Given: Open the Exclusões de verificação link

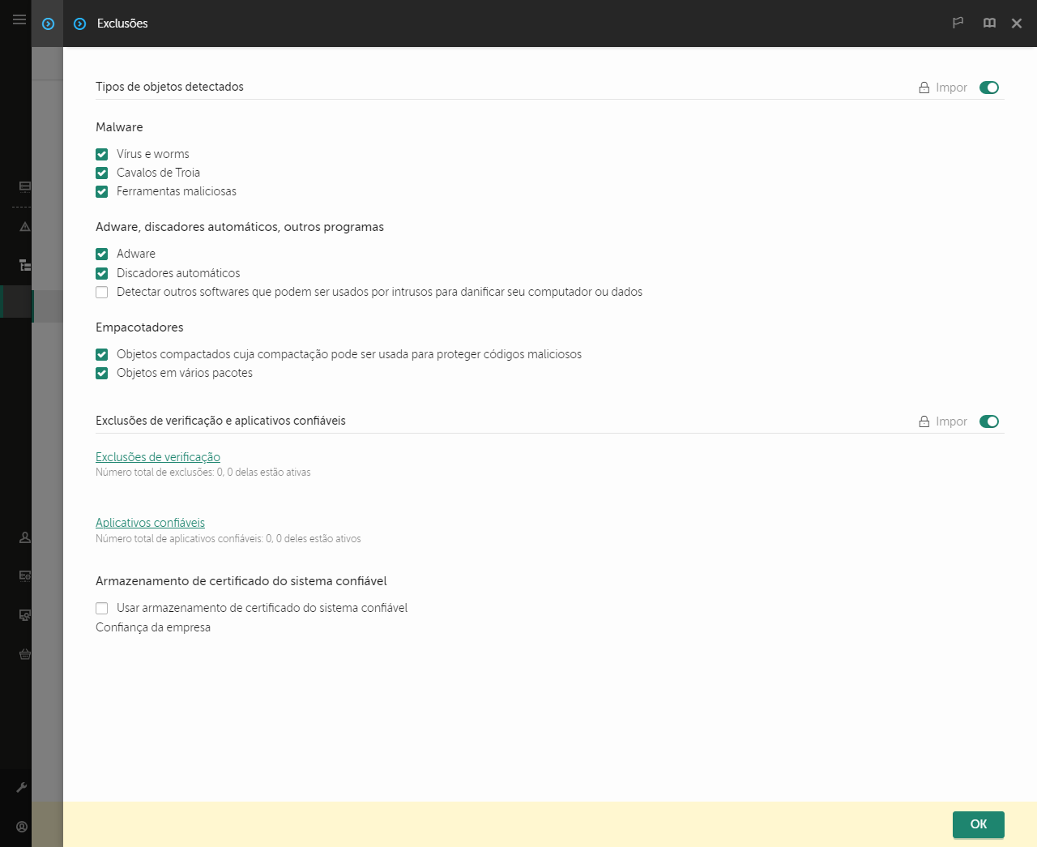Looking at the screenshot, I should 158,457.
